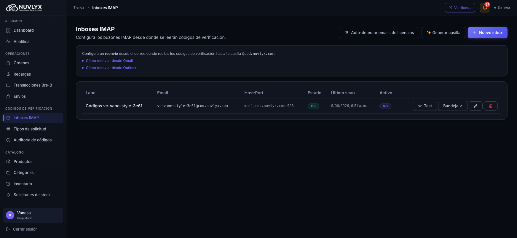The width and height of the screenshot is (517, 238).
Task: Click the Transacciones Bre-B card icon
Action: tap(8, 85)
